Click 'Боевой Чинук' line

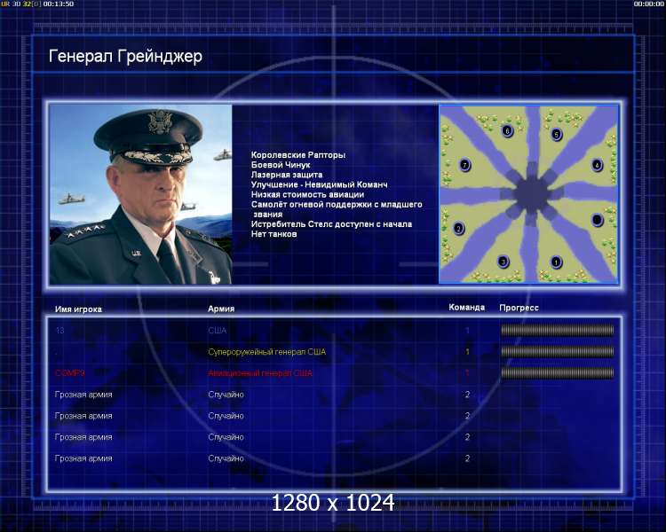pos(281,165)
